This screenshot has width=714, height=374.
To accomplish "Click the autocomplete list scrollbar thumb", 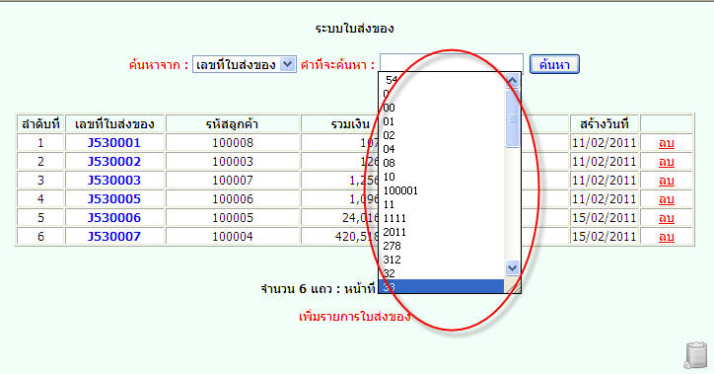I will coord(512,118).
